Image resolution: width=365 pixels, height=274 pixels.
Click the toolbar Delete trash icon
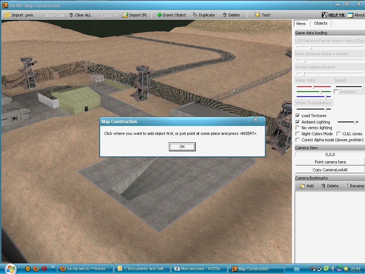tap(225, 15)
